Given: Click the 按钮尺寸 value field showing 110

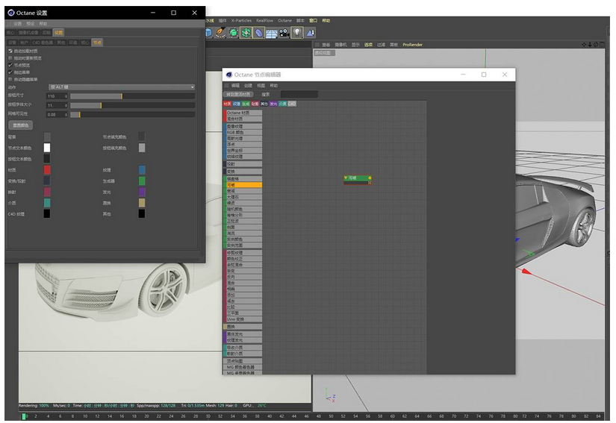Looking at the screenshot, I should (x=55, y=96).
